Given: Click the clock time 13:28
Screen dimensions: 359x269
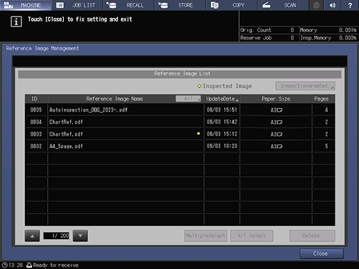Looking at the screenshot, I should (15, 265).
